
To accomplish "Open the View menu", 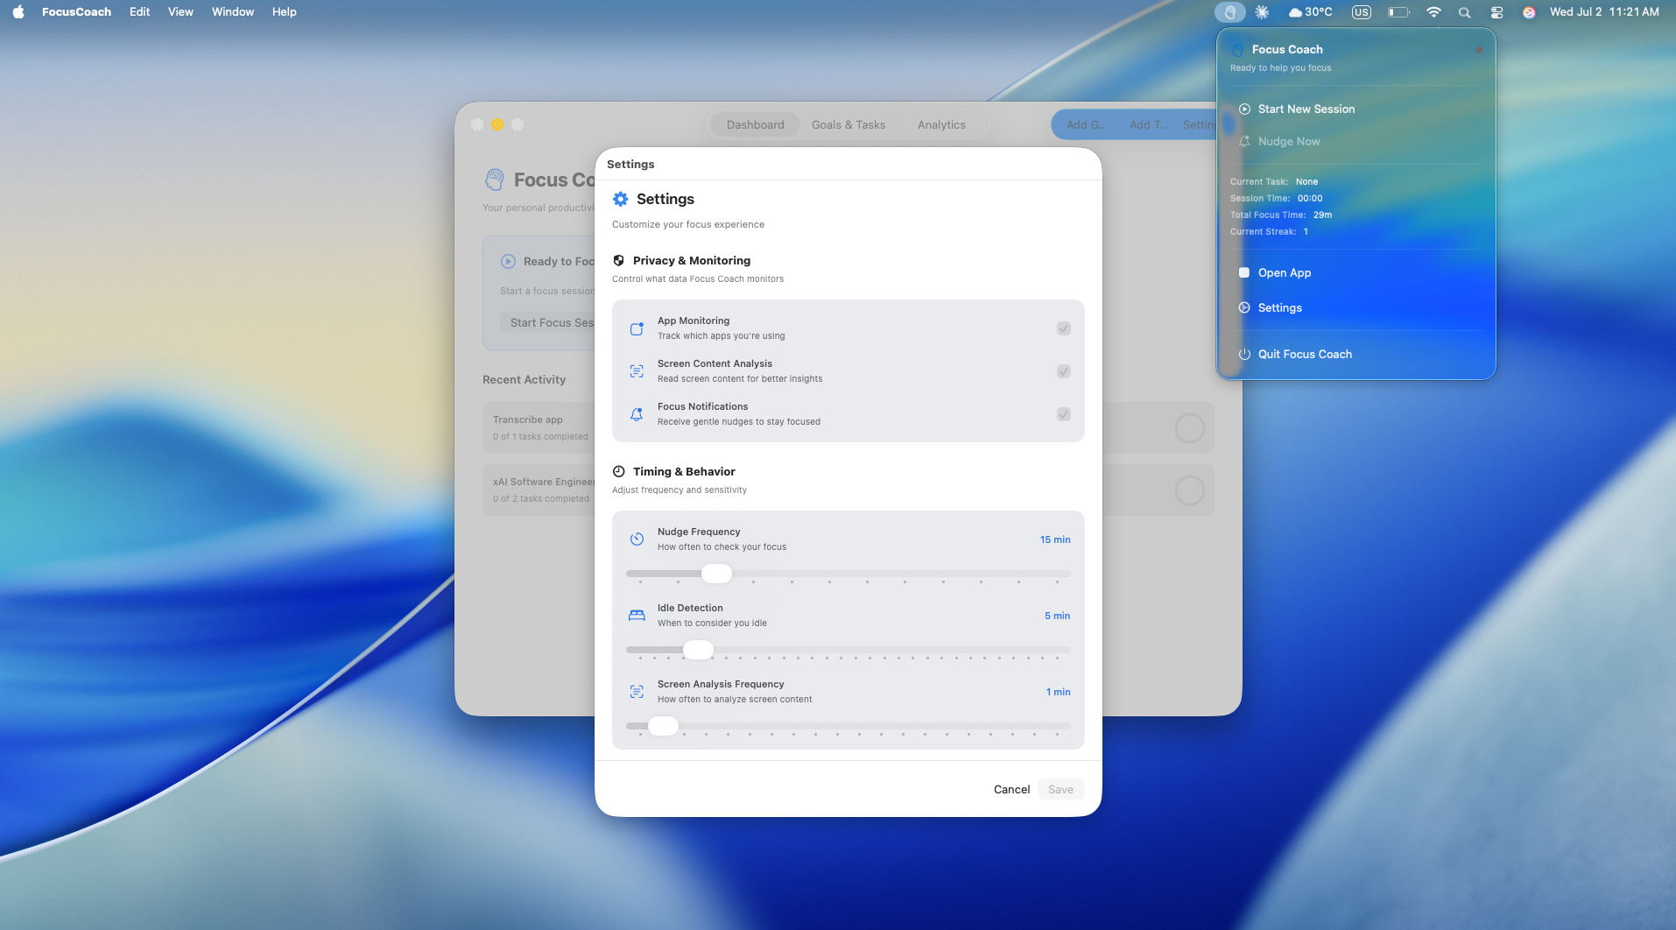I will [180, 12].
